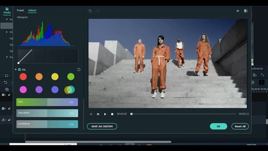The image size is (268, 151).
Task: Click the new folder icon on left
Action: [7, 75]
